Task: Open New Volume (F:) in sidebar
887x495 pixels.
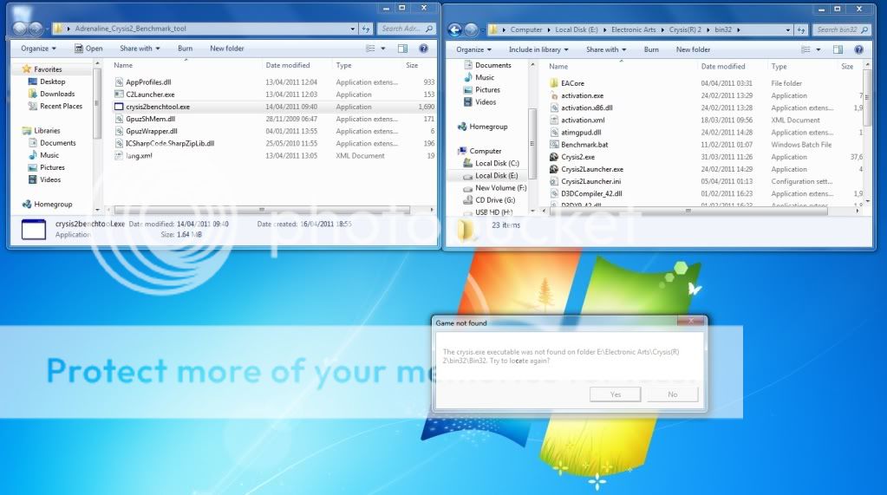Action: (500, 188)
